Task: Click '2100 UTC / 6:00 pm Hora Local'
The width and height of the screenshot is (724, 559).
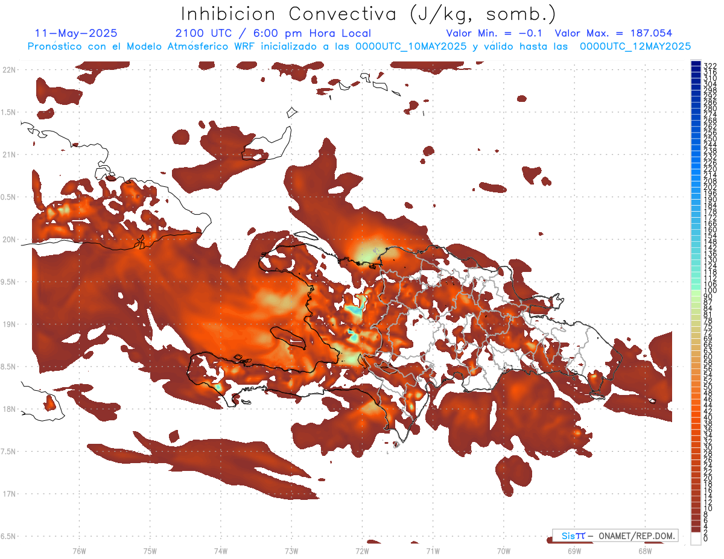Action: coord(273,33)
